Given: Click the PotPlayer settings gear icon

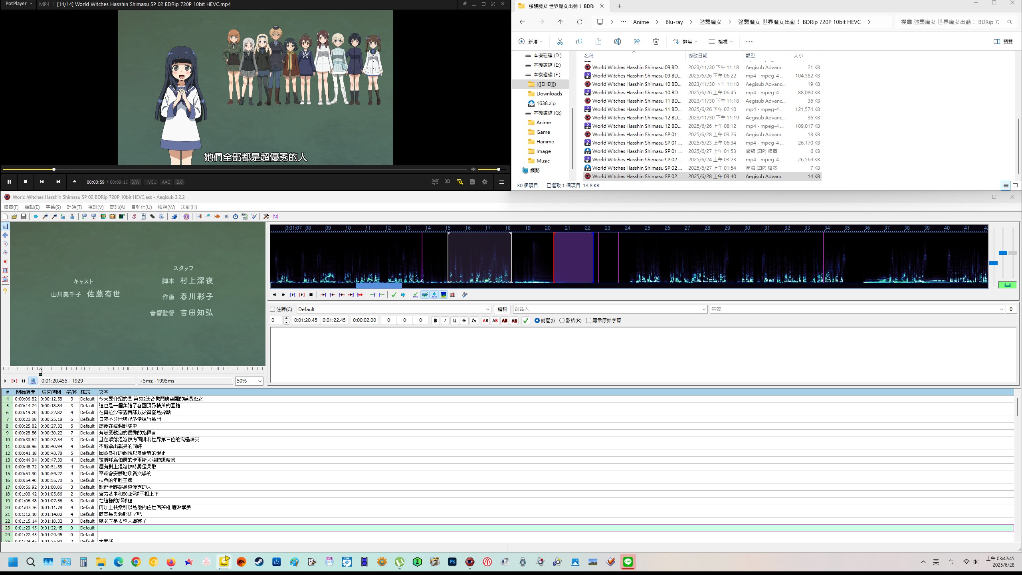Looking at the screenshot, I should click(485, 182).
